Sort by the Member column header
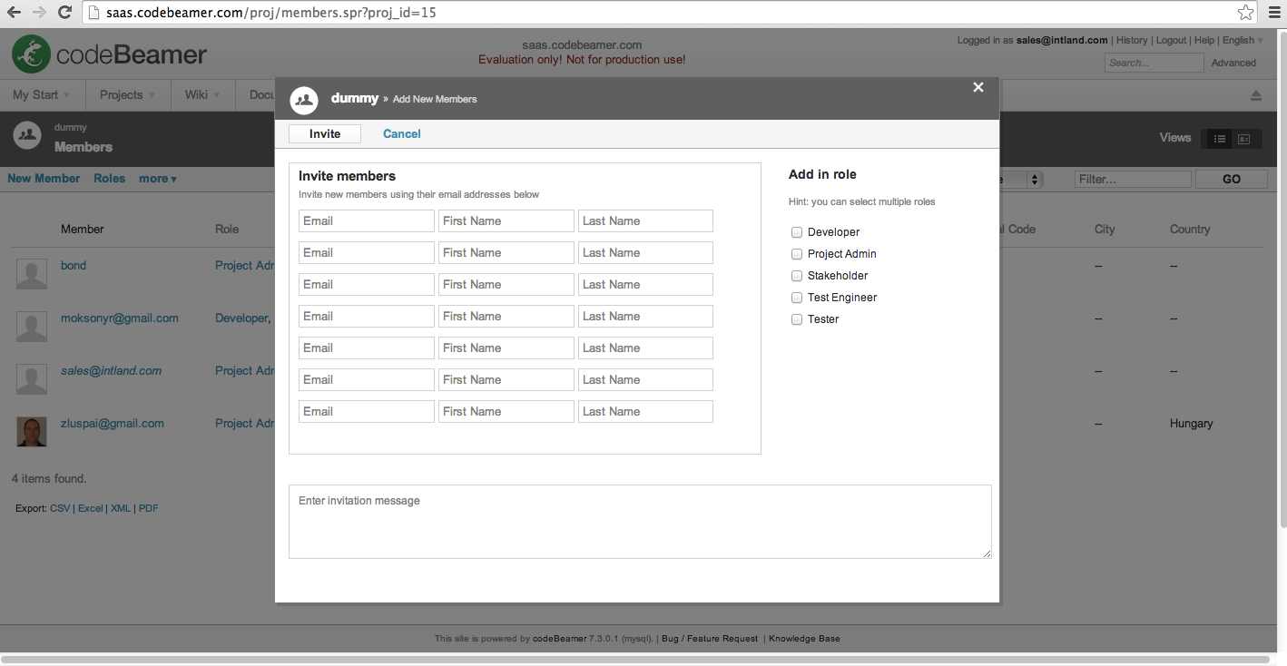The width and height of the screenshot is (1287, 666). [x=83, y=230]
